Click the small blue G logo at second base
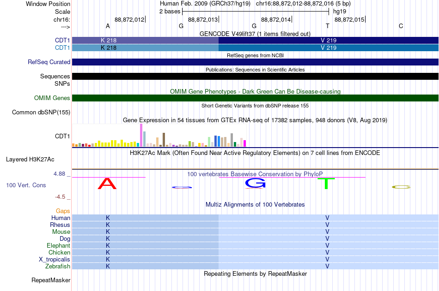Viewport: 439px width, 291px height. (182, 187)
